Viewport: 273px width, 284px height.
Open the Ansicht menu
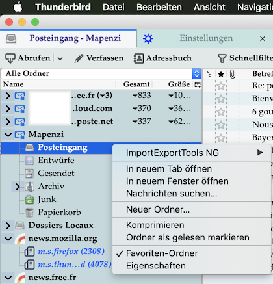pyautogui.click(x=209, y=7)
